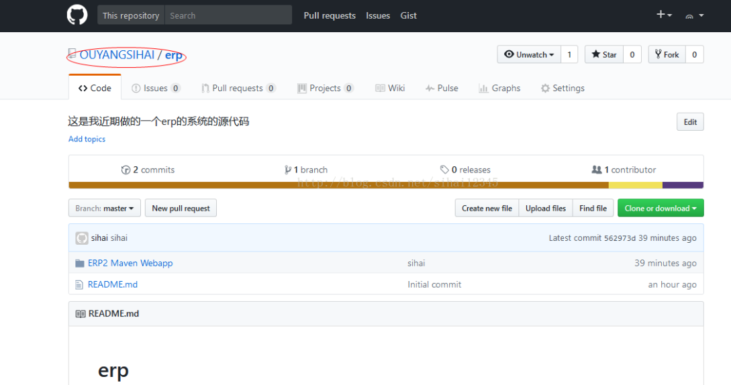Open the sihai commit author link

99,237
